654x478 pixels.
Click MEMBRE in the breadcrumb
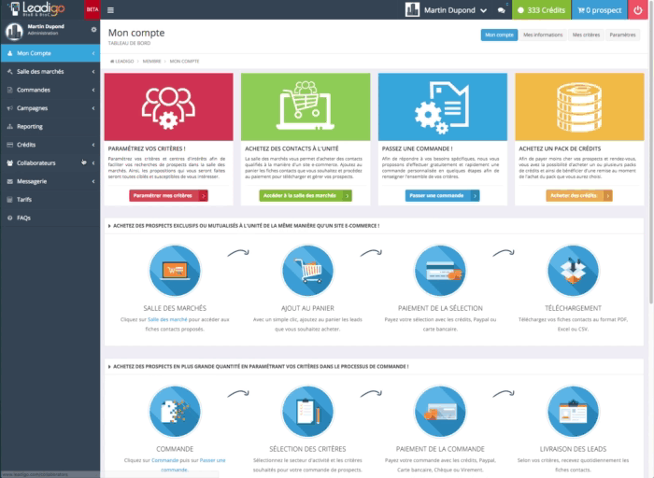click(x=151, y=62)
